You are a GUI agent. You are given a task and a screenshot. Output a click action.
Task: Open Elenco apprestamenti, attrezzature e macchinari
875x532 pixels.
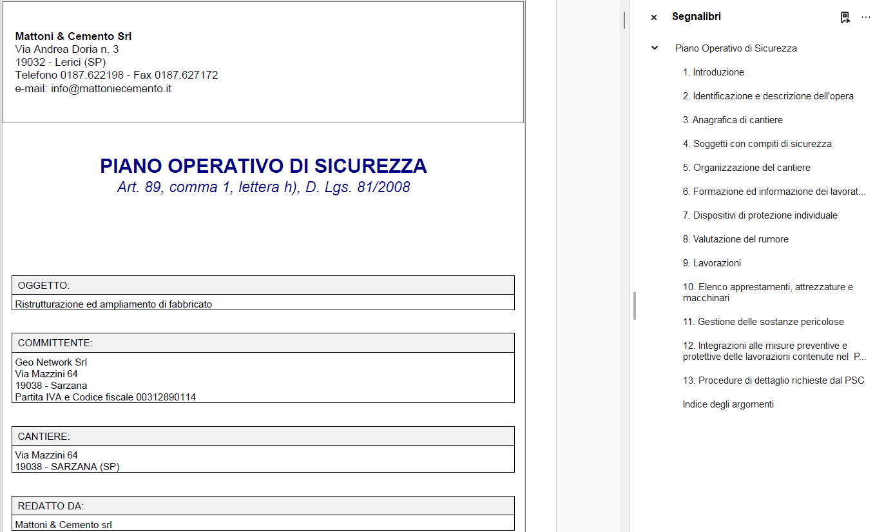767,292
